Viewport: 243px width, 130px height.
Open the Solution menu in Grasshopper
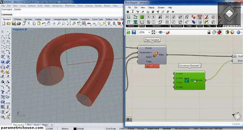click(161, 7)
